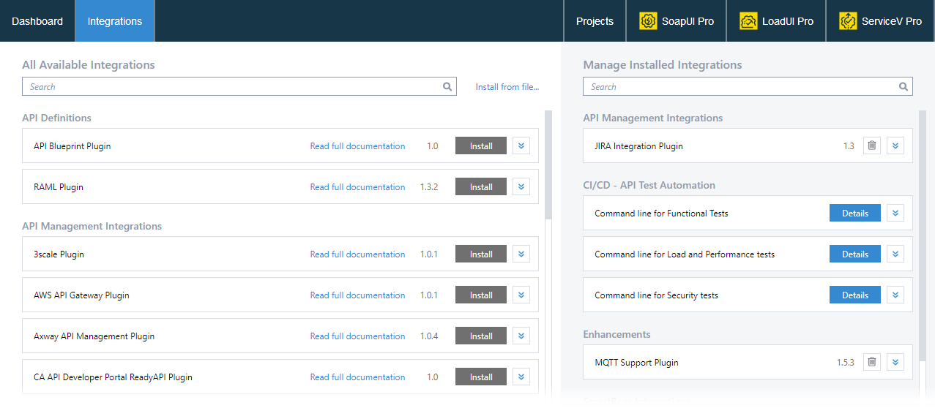935x408 pixels.
Task: Open the SoapUI Pro module
Action: pyautogui.click(x=676, y=21)
